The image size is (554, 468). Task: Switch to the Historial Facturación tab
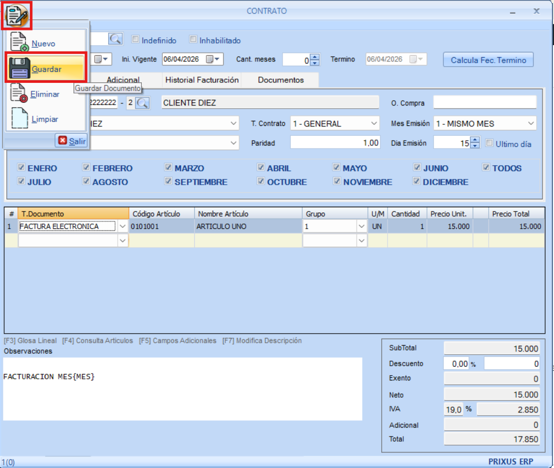[x=202, y=80]
